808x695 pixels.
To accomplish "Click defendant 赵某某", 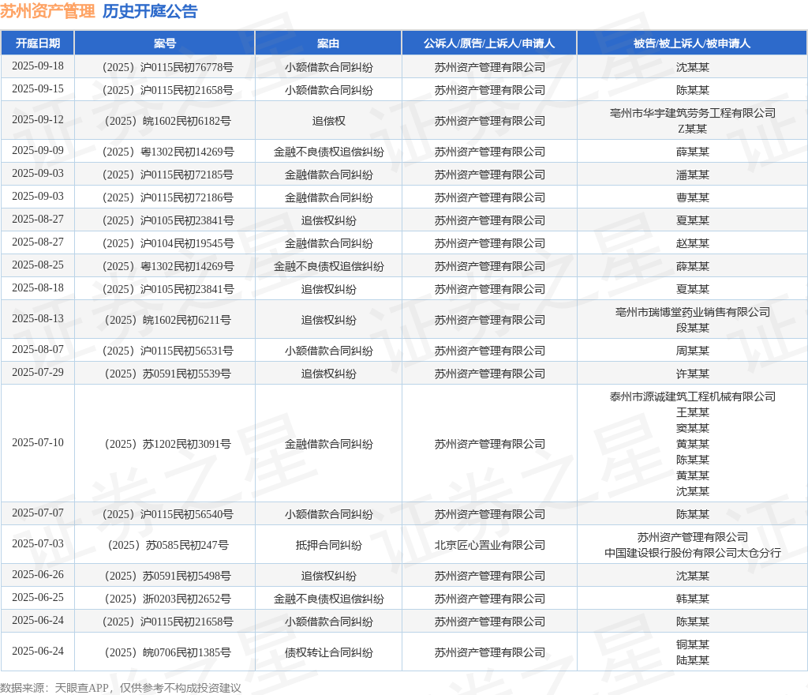I will point(693,243).
